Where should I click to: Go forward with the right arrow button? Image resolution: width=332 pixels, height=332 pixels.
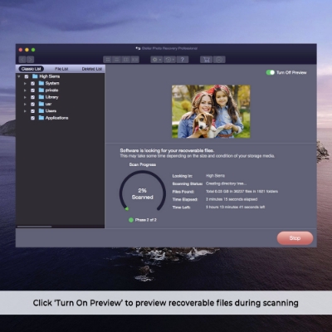click(x=31, y=60)
